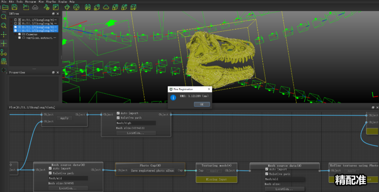Click the Save floppy-disk toolbar icon

(x=14, y=7)
